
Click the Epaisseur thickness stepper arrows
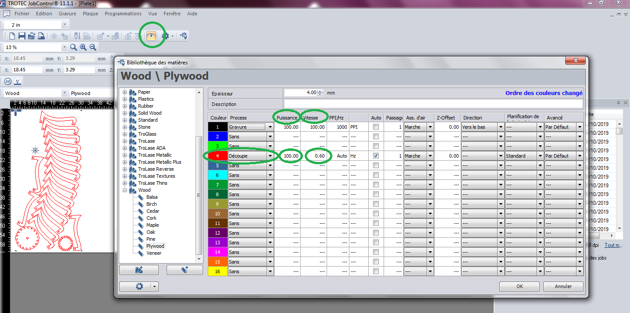coord(320,93)
